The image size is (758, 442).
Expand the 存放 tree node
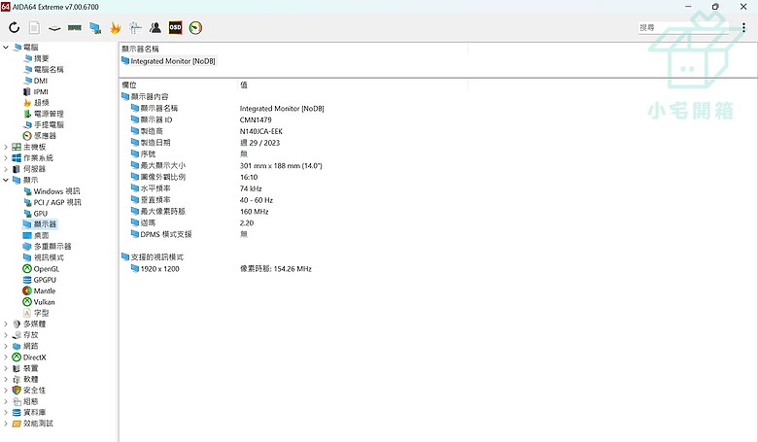tap(6, 335)
